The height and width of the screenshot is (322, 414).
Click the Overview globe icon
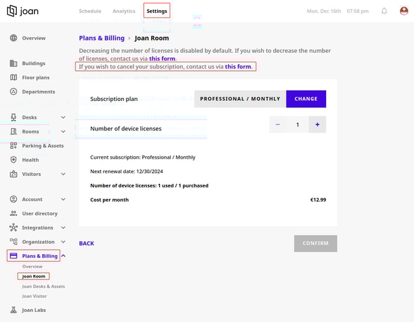click(x=13, y=38)
